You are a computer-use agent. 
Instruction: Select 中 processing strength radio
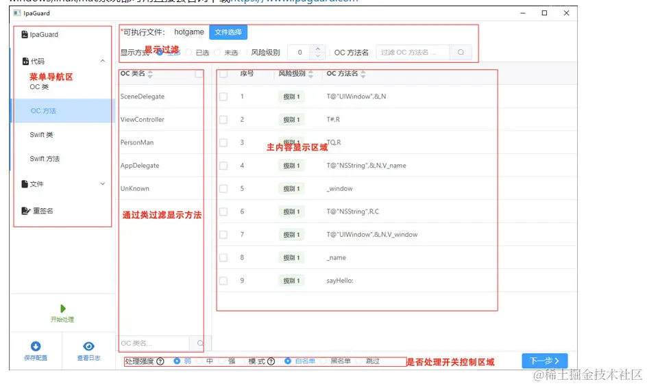[199, 361]
